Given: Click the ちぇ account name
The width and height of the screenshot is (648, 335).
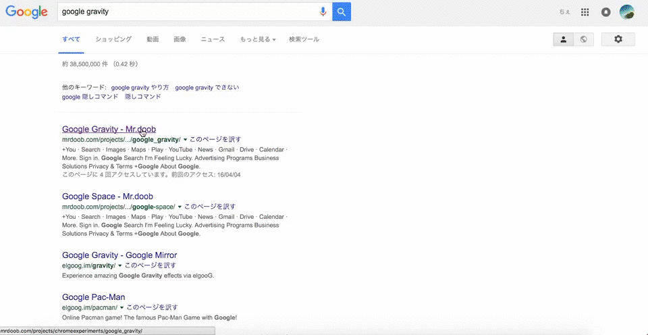Looking at the screenshot, I should [x=564, y=12].
